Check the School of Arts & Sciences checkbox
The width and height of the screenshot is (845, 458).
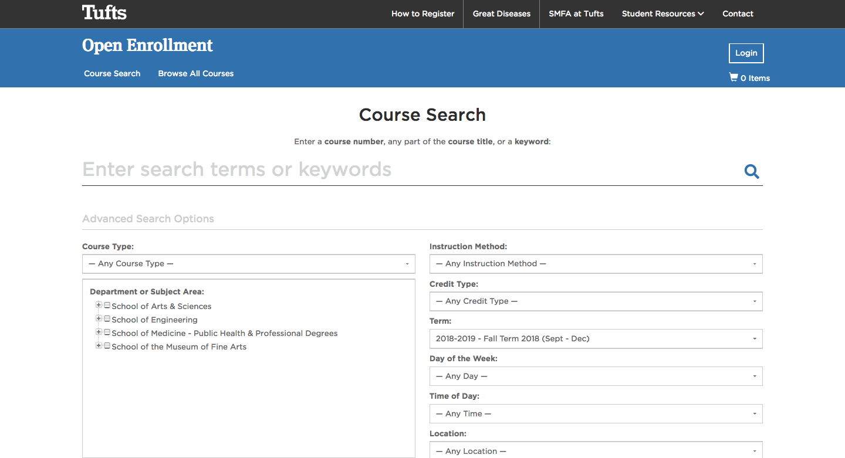pyautogui.click(x=106, y=304)
